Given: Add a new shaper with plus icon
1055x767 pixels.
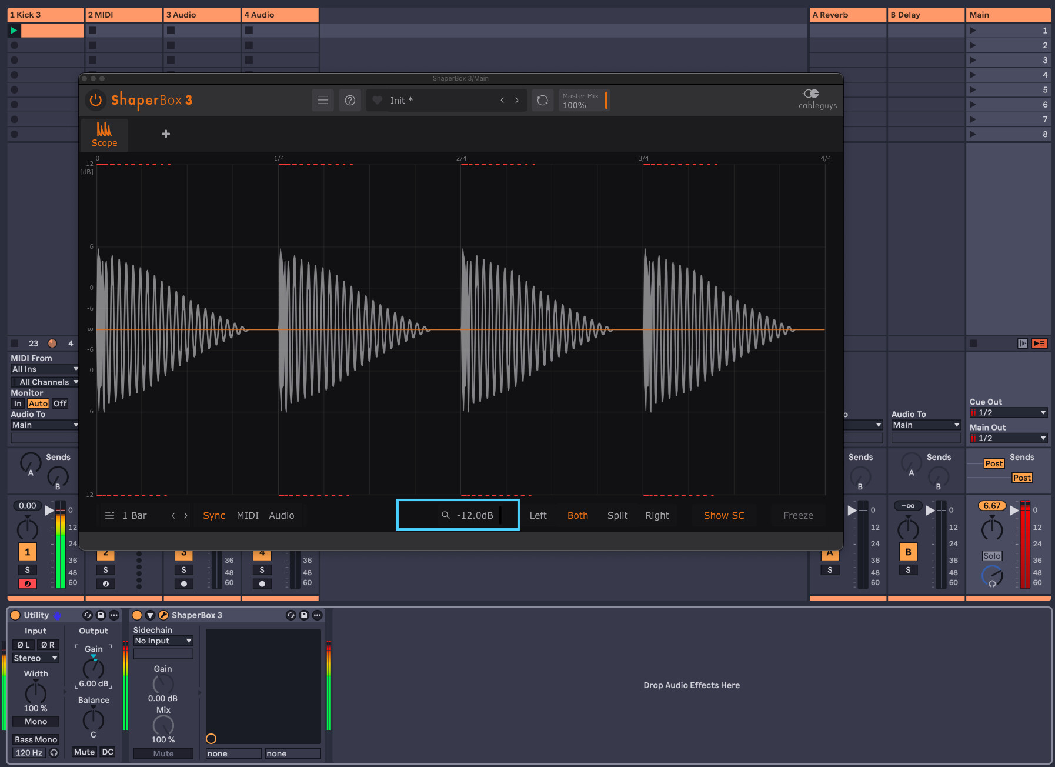Looking at the screenshot, I should [x=166, y=134].
